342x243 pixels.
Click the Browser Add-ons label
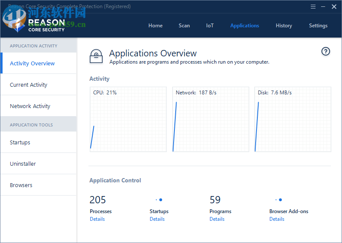pos(289,211)
